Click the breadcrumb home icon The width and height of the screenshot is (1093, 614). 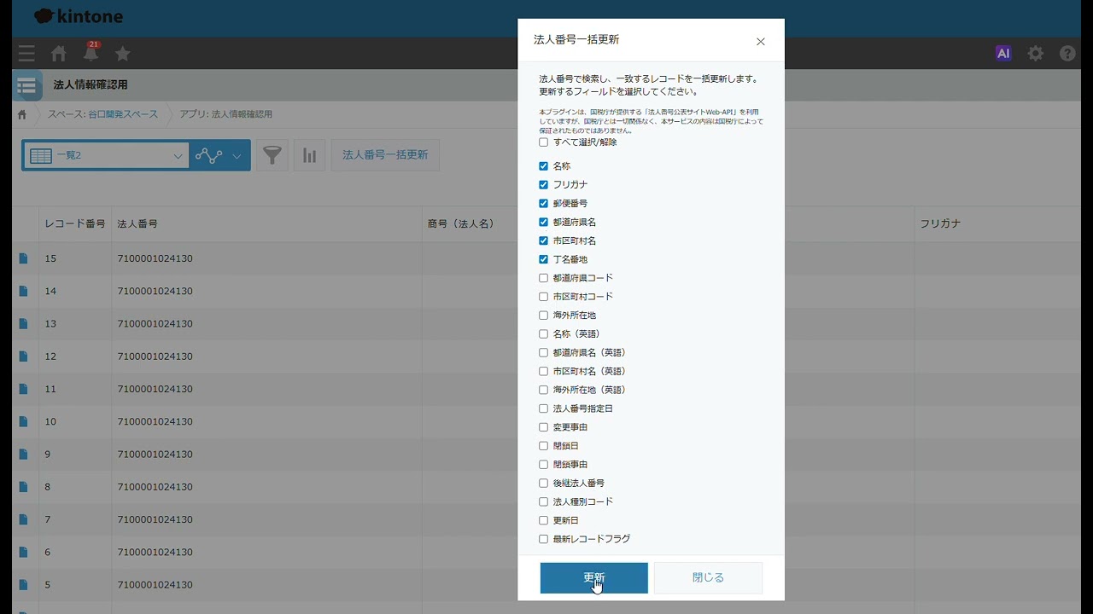[22, 114]
